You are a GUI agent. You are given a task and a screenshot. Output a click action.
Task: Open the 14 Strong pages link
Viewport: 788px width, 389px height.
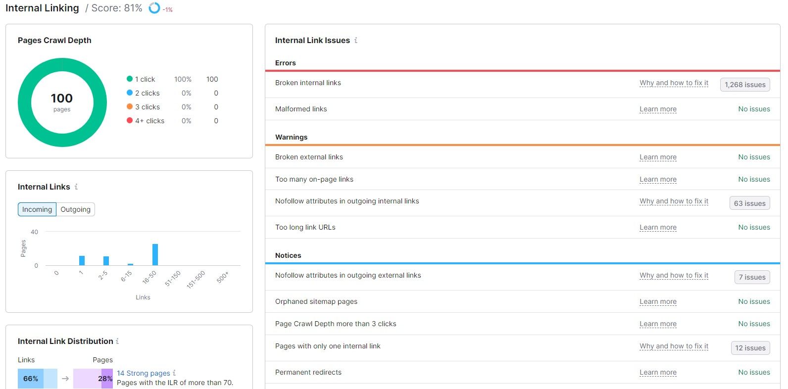pyautogui.click(x=144, y=373)
